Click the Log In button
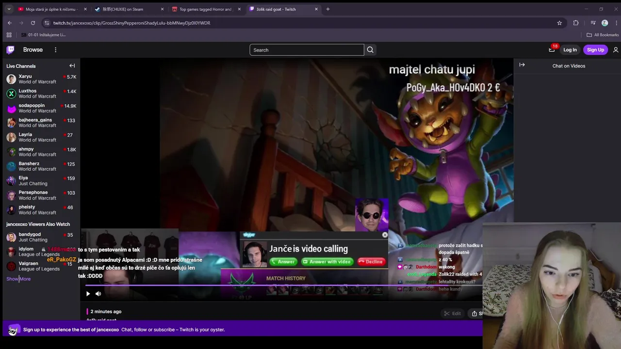621x349 pixels. (570, 49)
